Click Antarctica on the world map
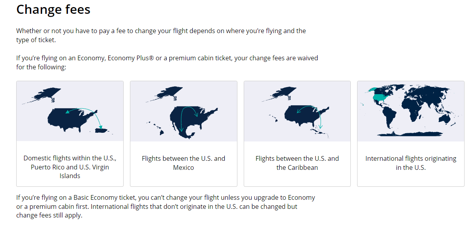Viewport: 476px width, 225px height. (411, 134)
